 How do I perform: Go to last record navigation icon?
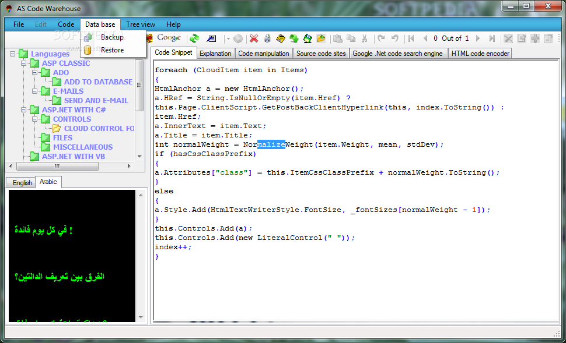pos(492,38)
